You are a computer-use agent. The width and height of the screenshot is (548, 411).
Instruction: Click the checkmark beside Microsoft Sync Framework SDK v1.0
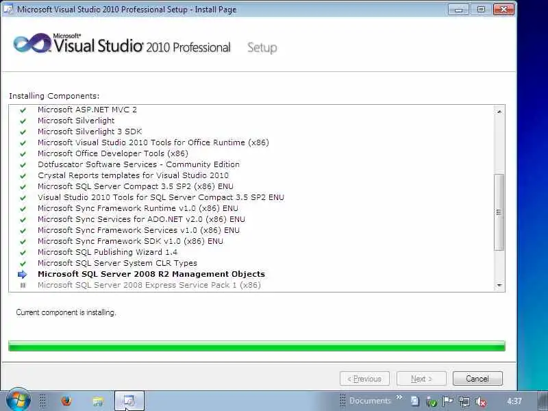(23, 242)
